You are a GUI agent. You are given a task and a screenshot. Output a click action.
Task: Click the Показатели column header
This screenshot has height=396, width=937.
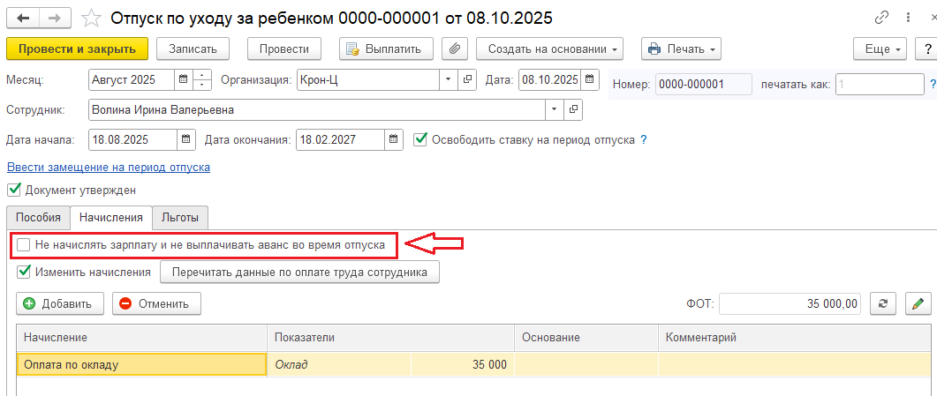[x=391, y=338]
